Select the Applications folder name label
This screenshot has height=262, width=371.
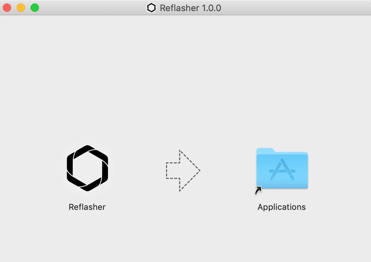point(282,207)
